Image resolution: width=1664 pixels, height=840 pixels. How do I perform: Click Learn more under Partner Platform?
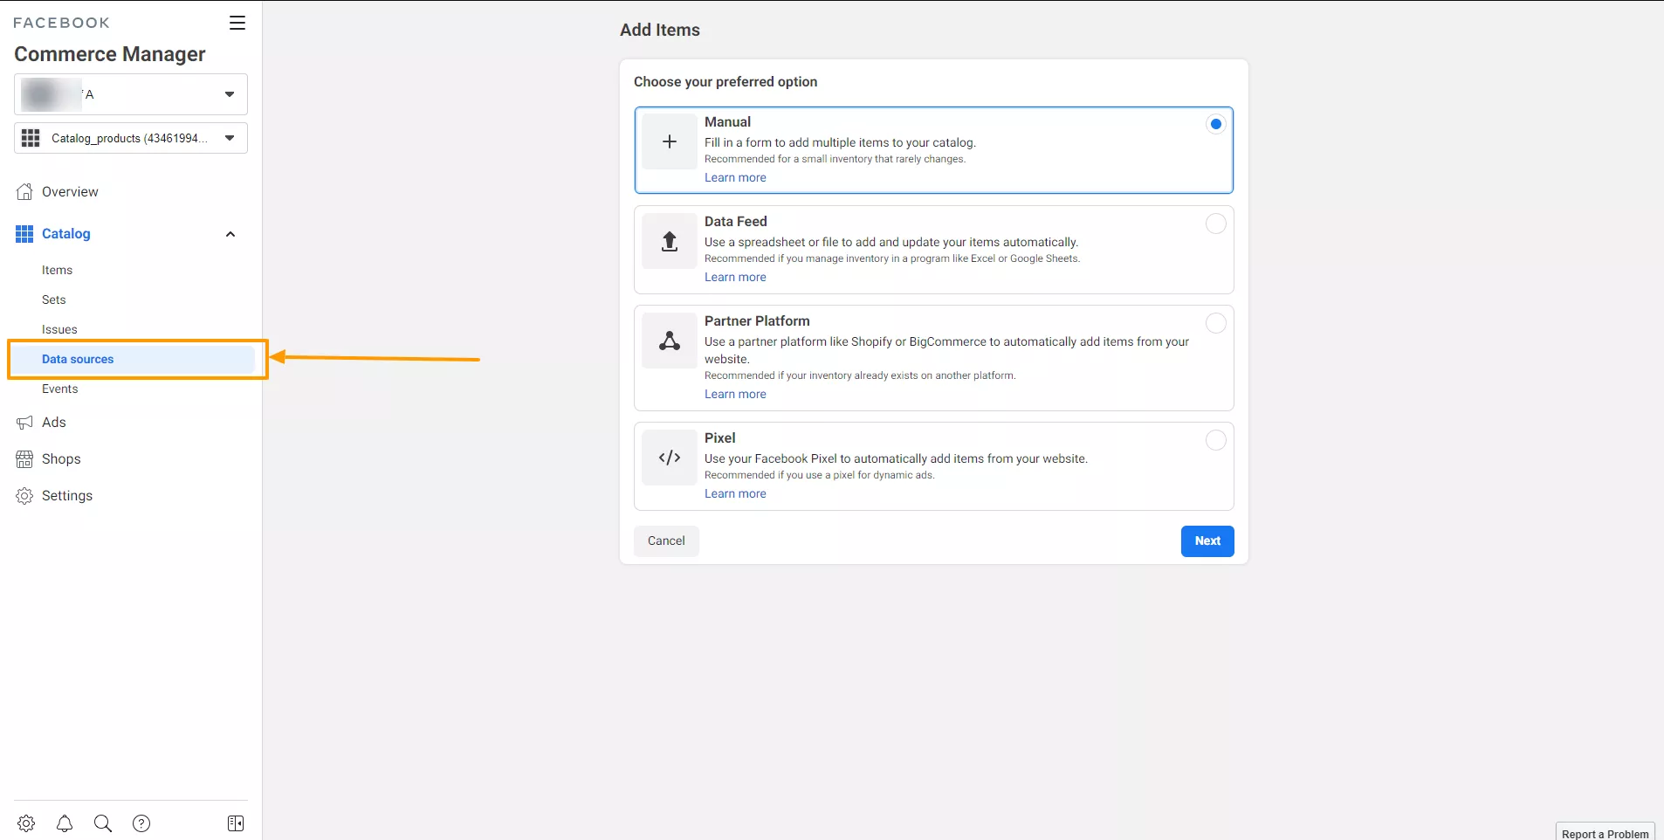(x=735, y=395)
